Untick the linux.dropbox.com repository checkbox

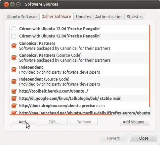click(x=14, y=106)
